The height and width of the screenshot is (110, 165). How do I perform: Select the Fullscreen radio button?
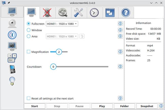[29, 24]
